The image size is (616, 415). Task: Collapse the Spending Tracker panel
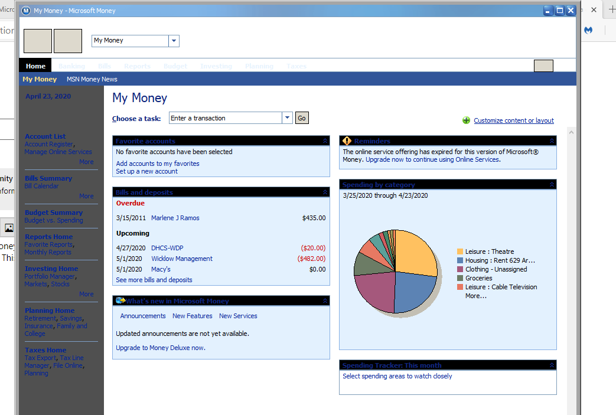tap(552, 365)
